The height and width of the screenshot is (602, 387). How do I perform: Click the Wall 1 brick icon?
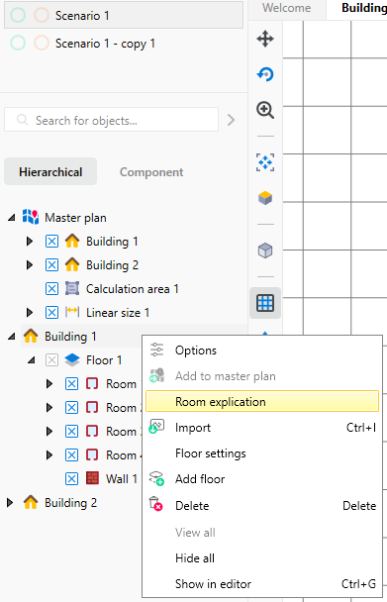point(92,478)
